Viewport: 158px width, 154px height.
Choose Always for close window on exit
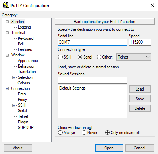(60, 133)
